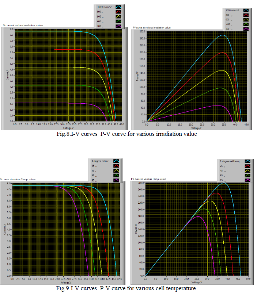Click green 400 plot icon in PV irradiation legend
Viewport: 257px width, 292px height.
pyautogui.click(x=247, y=24)
